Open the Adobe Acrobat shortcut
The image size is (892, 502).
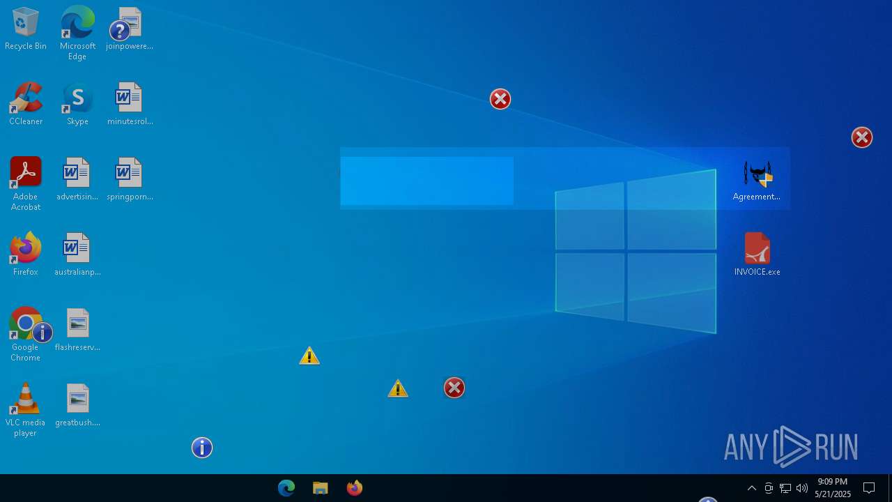coord(26,184)
